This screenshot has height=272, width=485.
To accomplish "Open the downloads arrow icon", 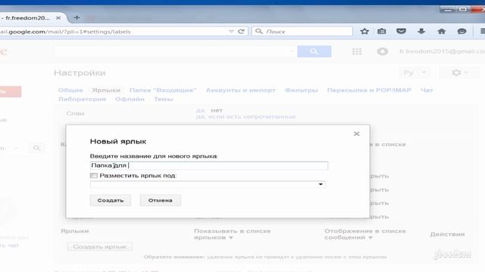I will [x=421, y=32].
